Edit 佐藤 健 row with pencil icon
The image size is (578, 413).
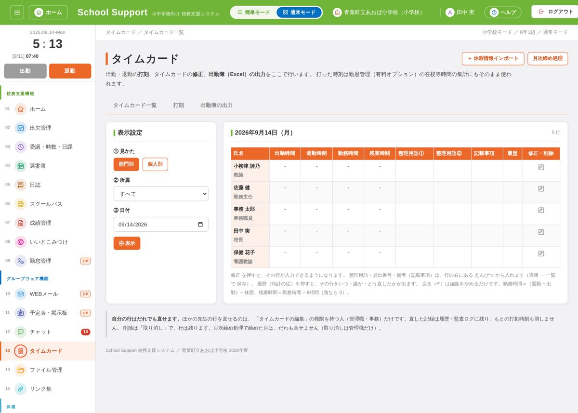(x=541, y=189)
